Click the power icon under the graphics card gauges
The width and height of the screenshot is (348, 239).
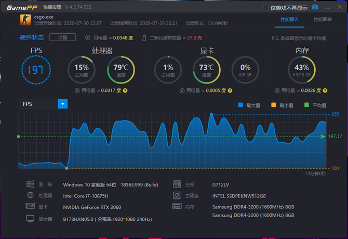[x=182, y=91]
